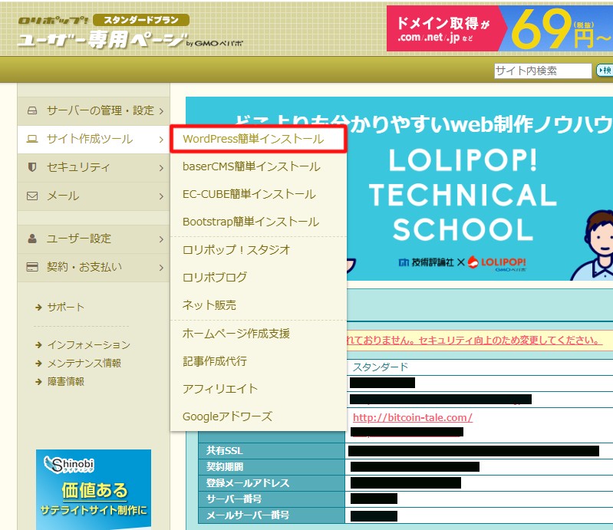The image size is (613, 530).
Task: Click the メールサーバー番号 row label
Action: (248, 515)
